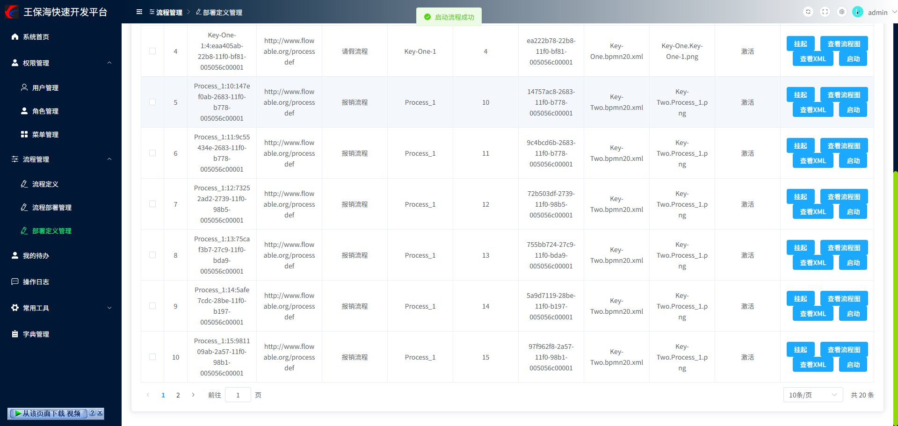Click the clipboard icon beside 字典管理

15,334
